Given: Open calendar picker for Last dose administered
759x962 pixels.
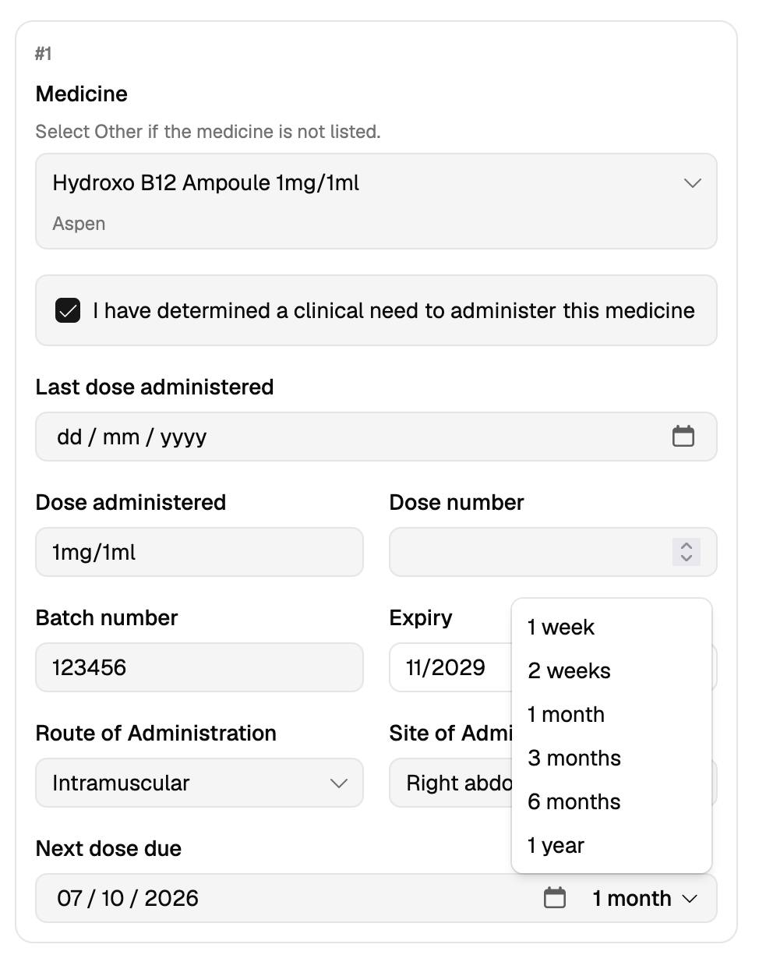Looking at the screenshot, I should pos(683,437).
